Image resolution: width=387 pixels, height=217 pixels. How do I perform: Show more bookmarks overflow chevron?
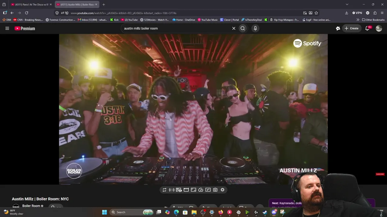pos(358,20)
